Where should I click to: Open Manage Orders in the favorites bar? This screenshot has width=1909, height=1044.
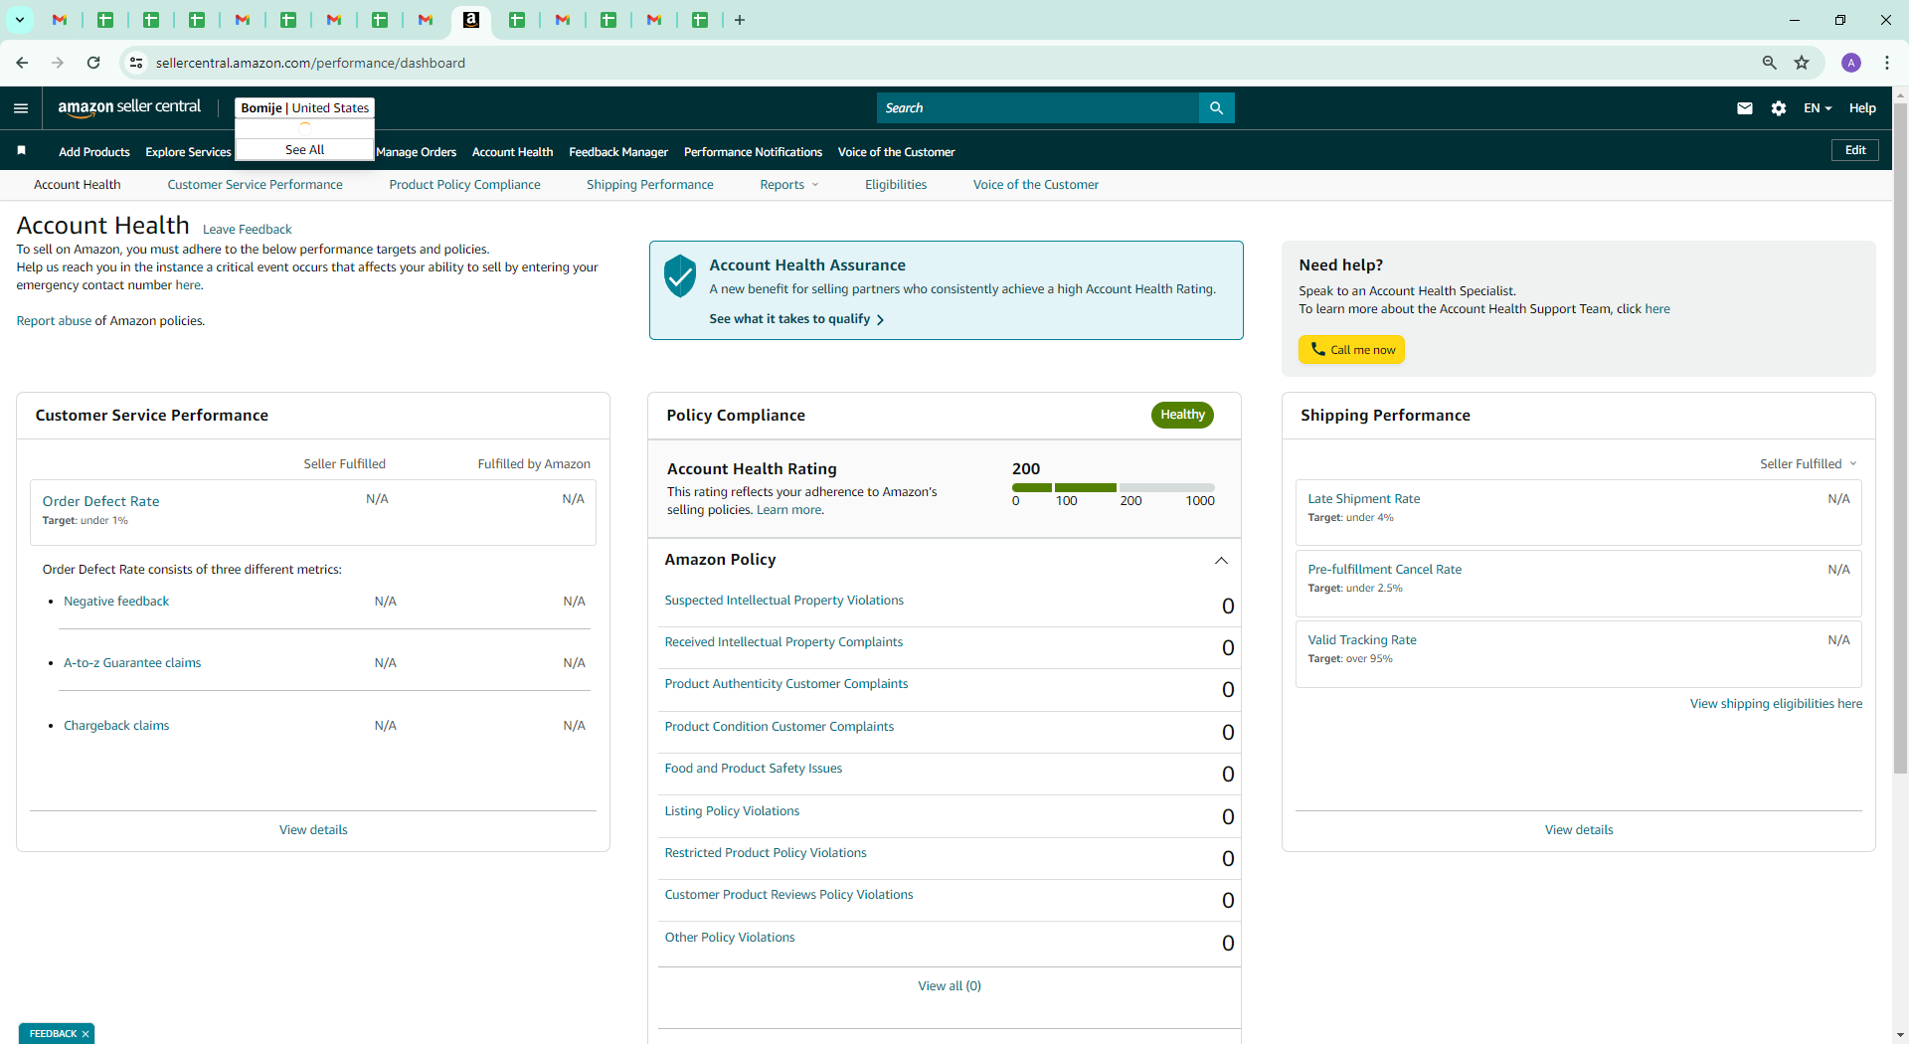tap(417, 152)
